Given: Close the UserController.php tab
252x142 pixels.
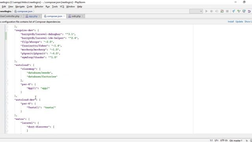Looking at the screenshot, I should (x=21, y=16).
